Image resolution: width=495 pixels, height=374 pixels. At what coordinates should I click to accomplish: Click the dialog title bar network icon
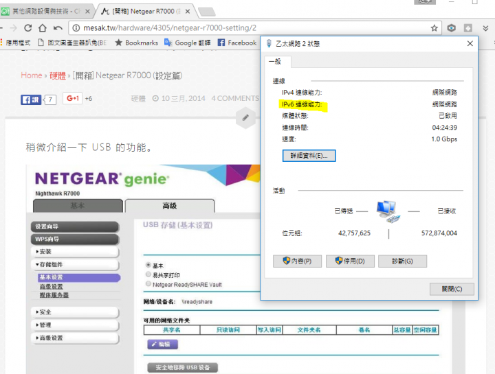click(269, 43)
